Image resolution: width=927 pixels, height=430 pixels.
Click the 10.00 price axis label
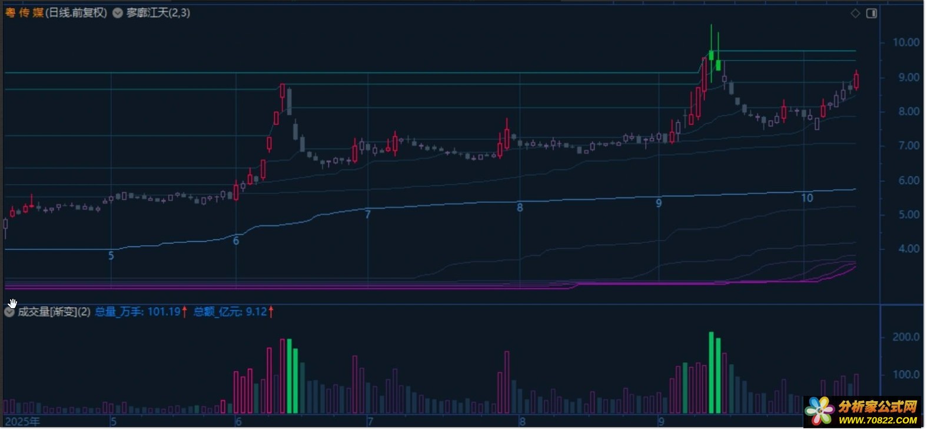(x=906, y=42)
